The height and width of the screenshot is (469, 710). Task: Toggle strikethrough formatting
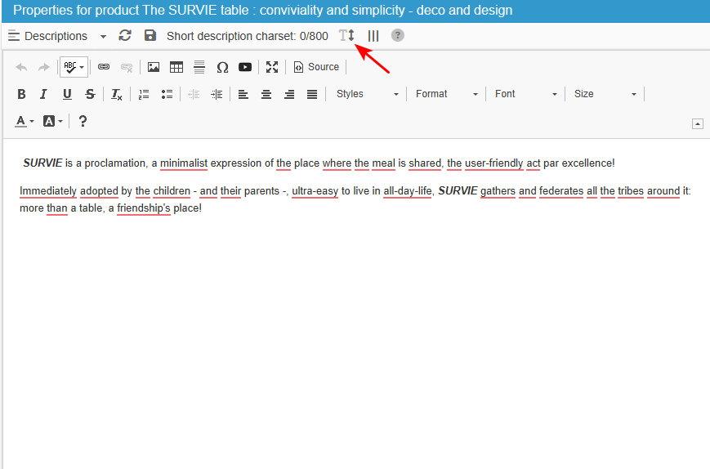pos(90,94)
